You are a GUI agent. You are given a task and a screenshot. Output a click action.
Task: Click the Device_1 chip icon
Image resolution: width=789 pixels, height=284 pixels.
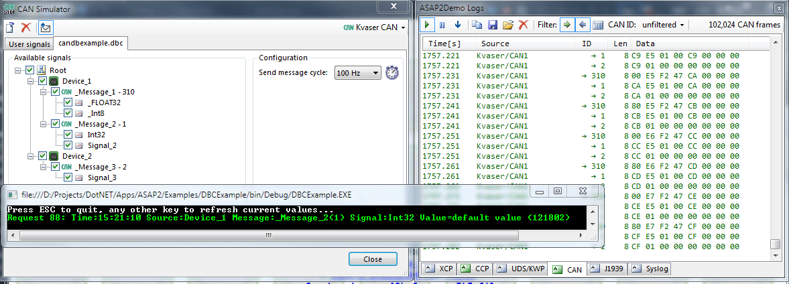pyautogui.click(x=54, y=81)
